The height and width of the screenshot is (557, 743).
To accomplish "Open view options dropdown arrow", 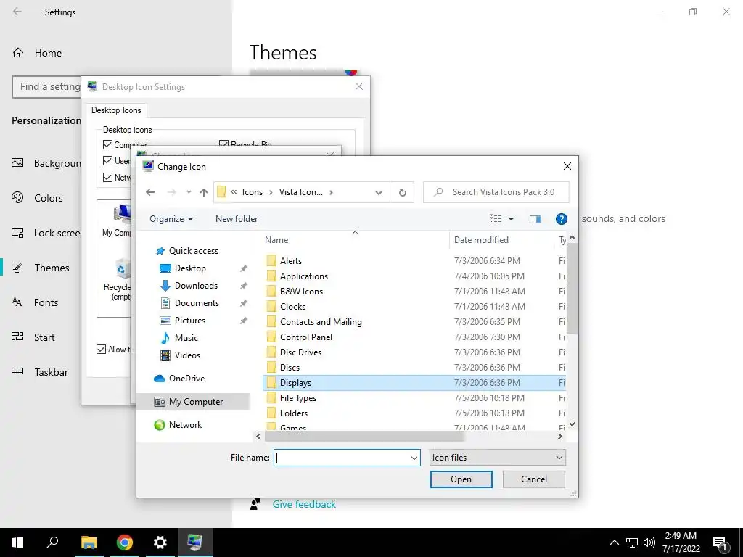I will click(x=511, y=219).
